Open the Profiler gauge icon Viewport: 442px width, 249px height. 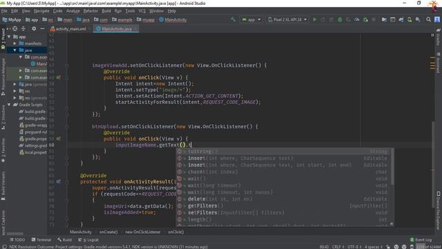pos(356,19)
